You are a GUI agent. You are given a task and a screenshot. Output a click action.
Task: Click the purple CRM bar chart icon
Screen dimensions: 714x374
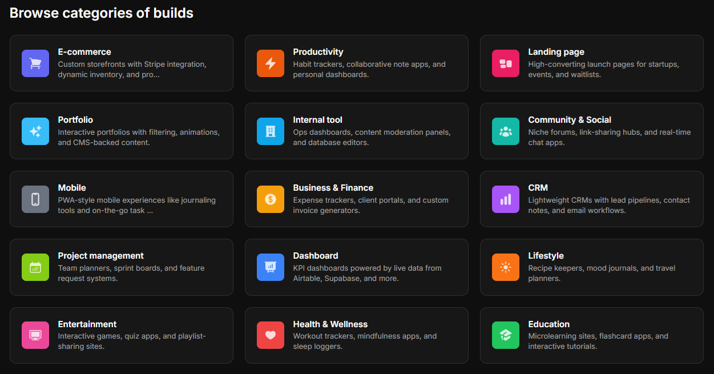(x=506, y=199)
